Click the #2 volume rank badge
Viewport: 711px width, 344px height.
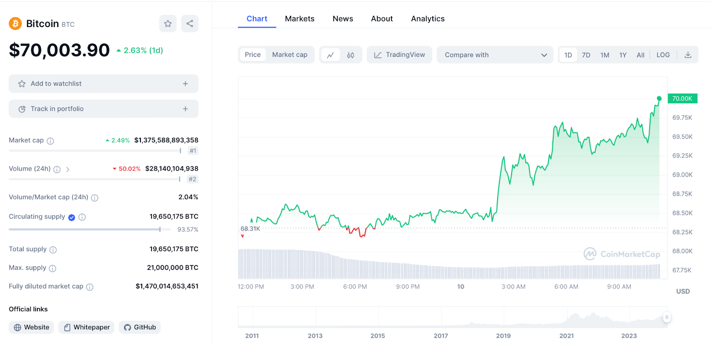click(x=192, y=179)
